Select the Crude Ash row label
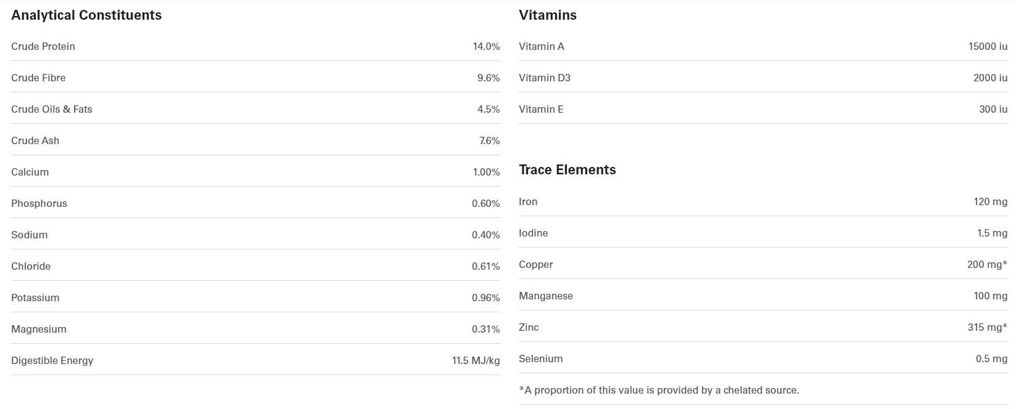1016x409 pixels. 35,141
